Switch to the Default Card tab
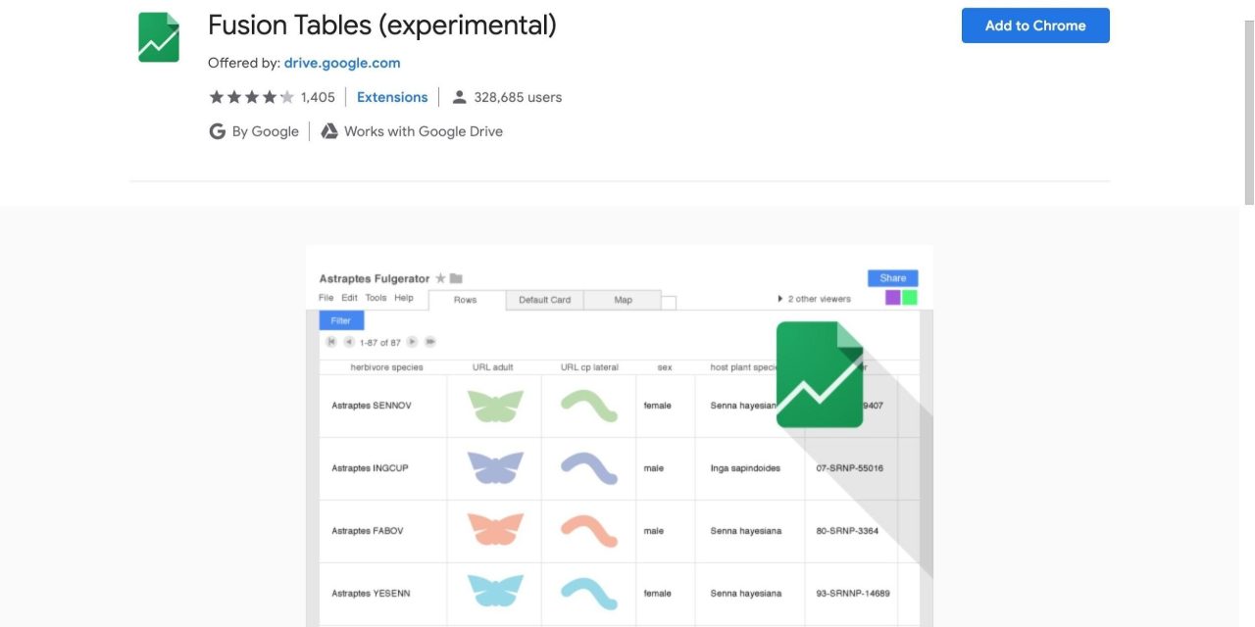Image resolution: width=1255 pixels, height=627 pixels. pos(544,300)
